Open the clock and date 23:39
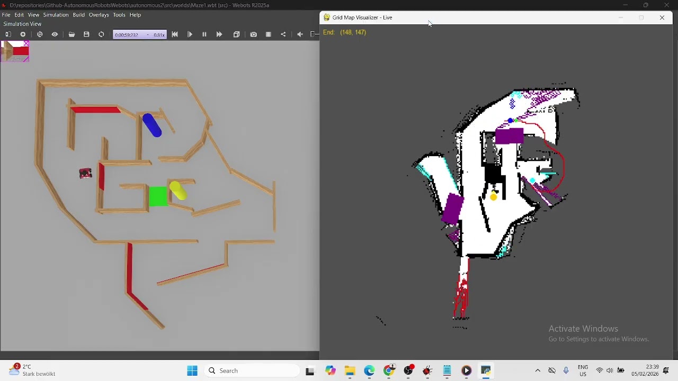 click(x=645, y=370)
